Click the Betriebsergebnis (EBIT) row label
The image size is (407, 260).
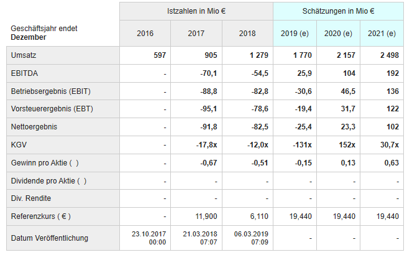pos(51,91)
